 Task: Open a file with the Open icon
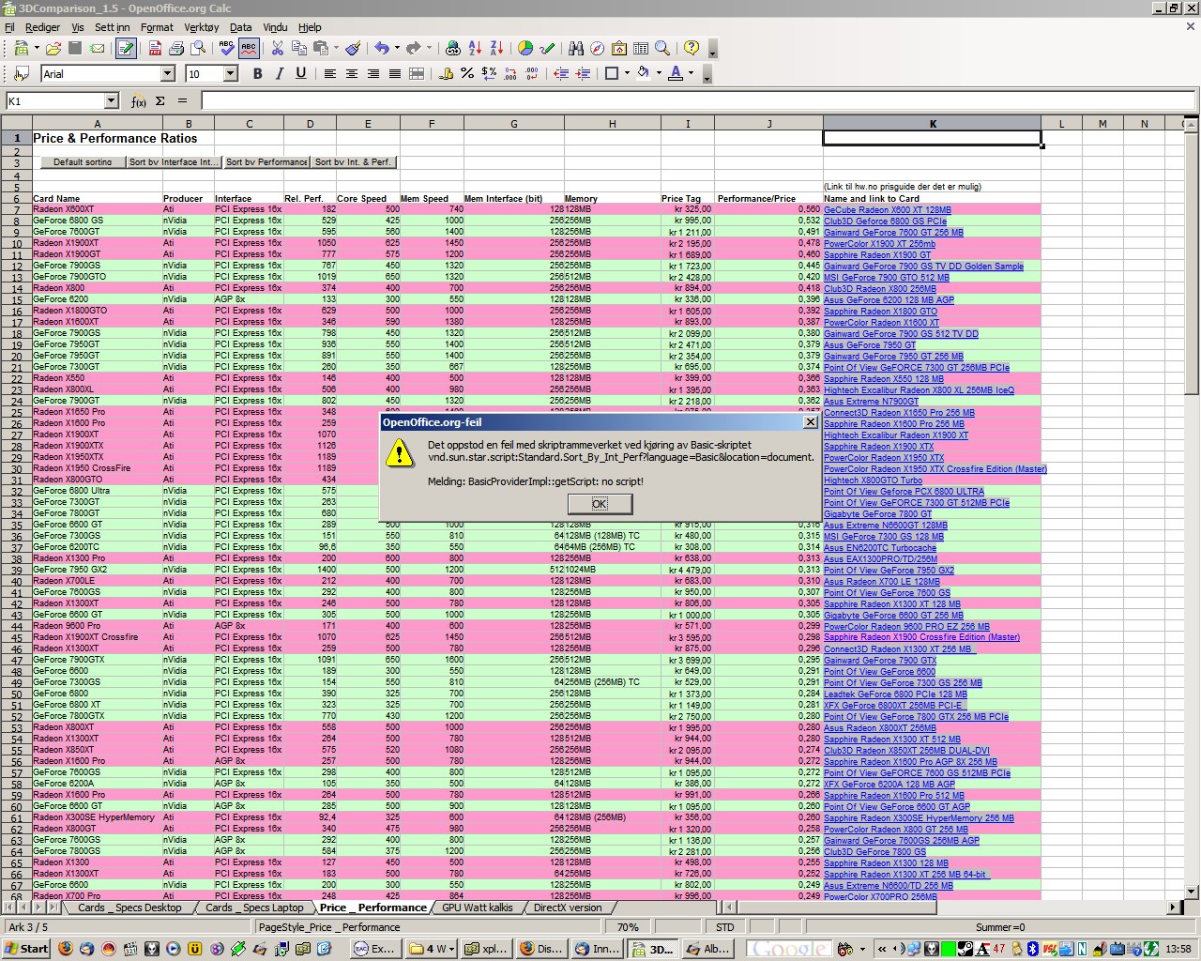(x=53, y=48)
